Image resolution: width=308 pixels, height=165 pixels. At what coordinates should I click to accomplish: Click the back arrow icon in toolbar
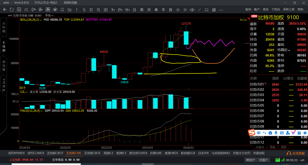point(5,10)
